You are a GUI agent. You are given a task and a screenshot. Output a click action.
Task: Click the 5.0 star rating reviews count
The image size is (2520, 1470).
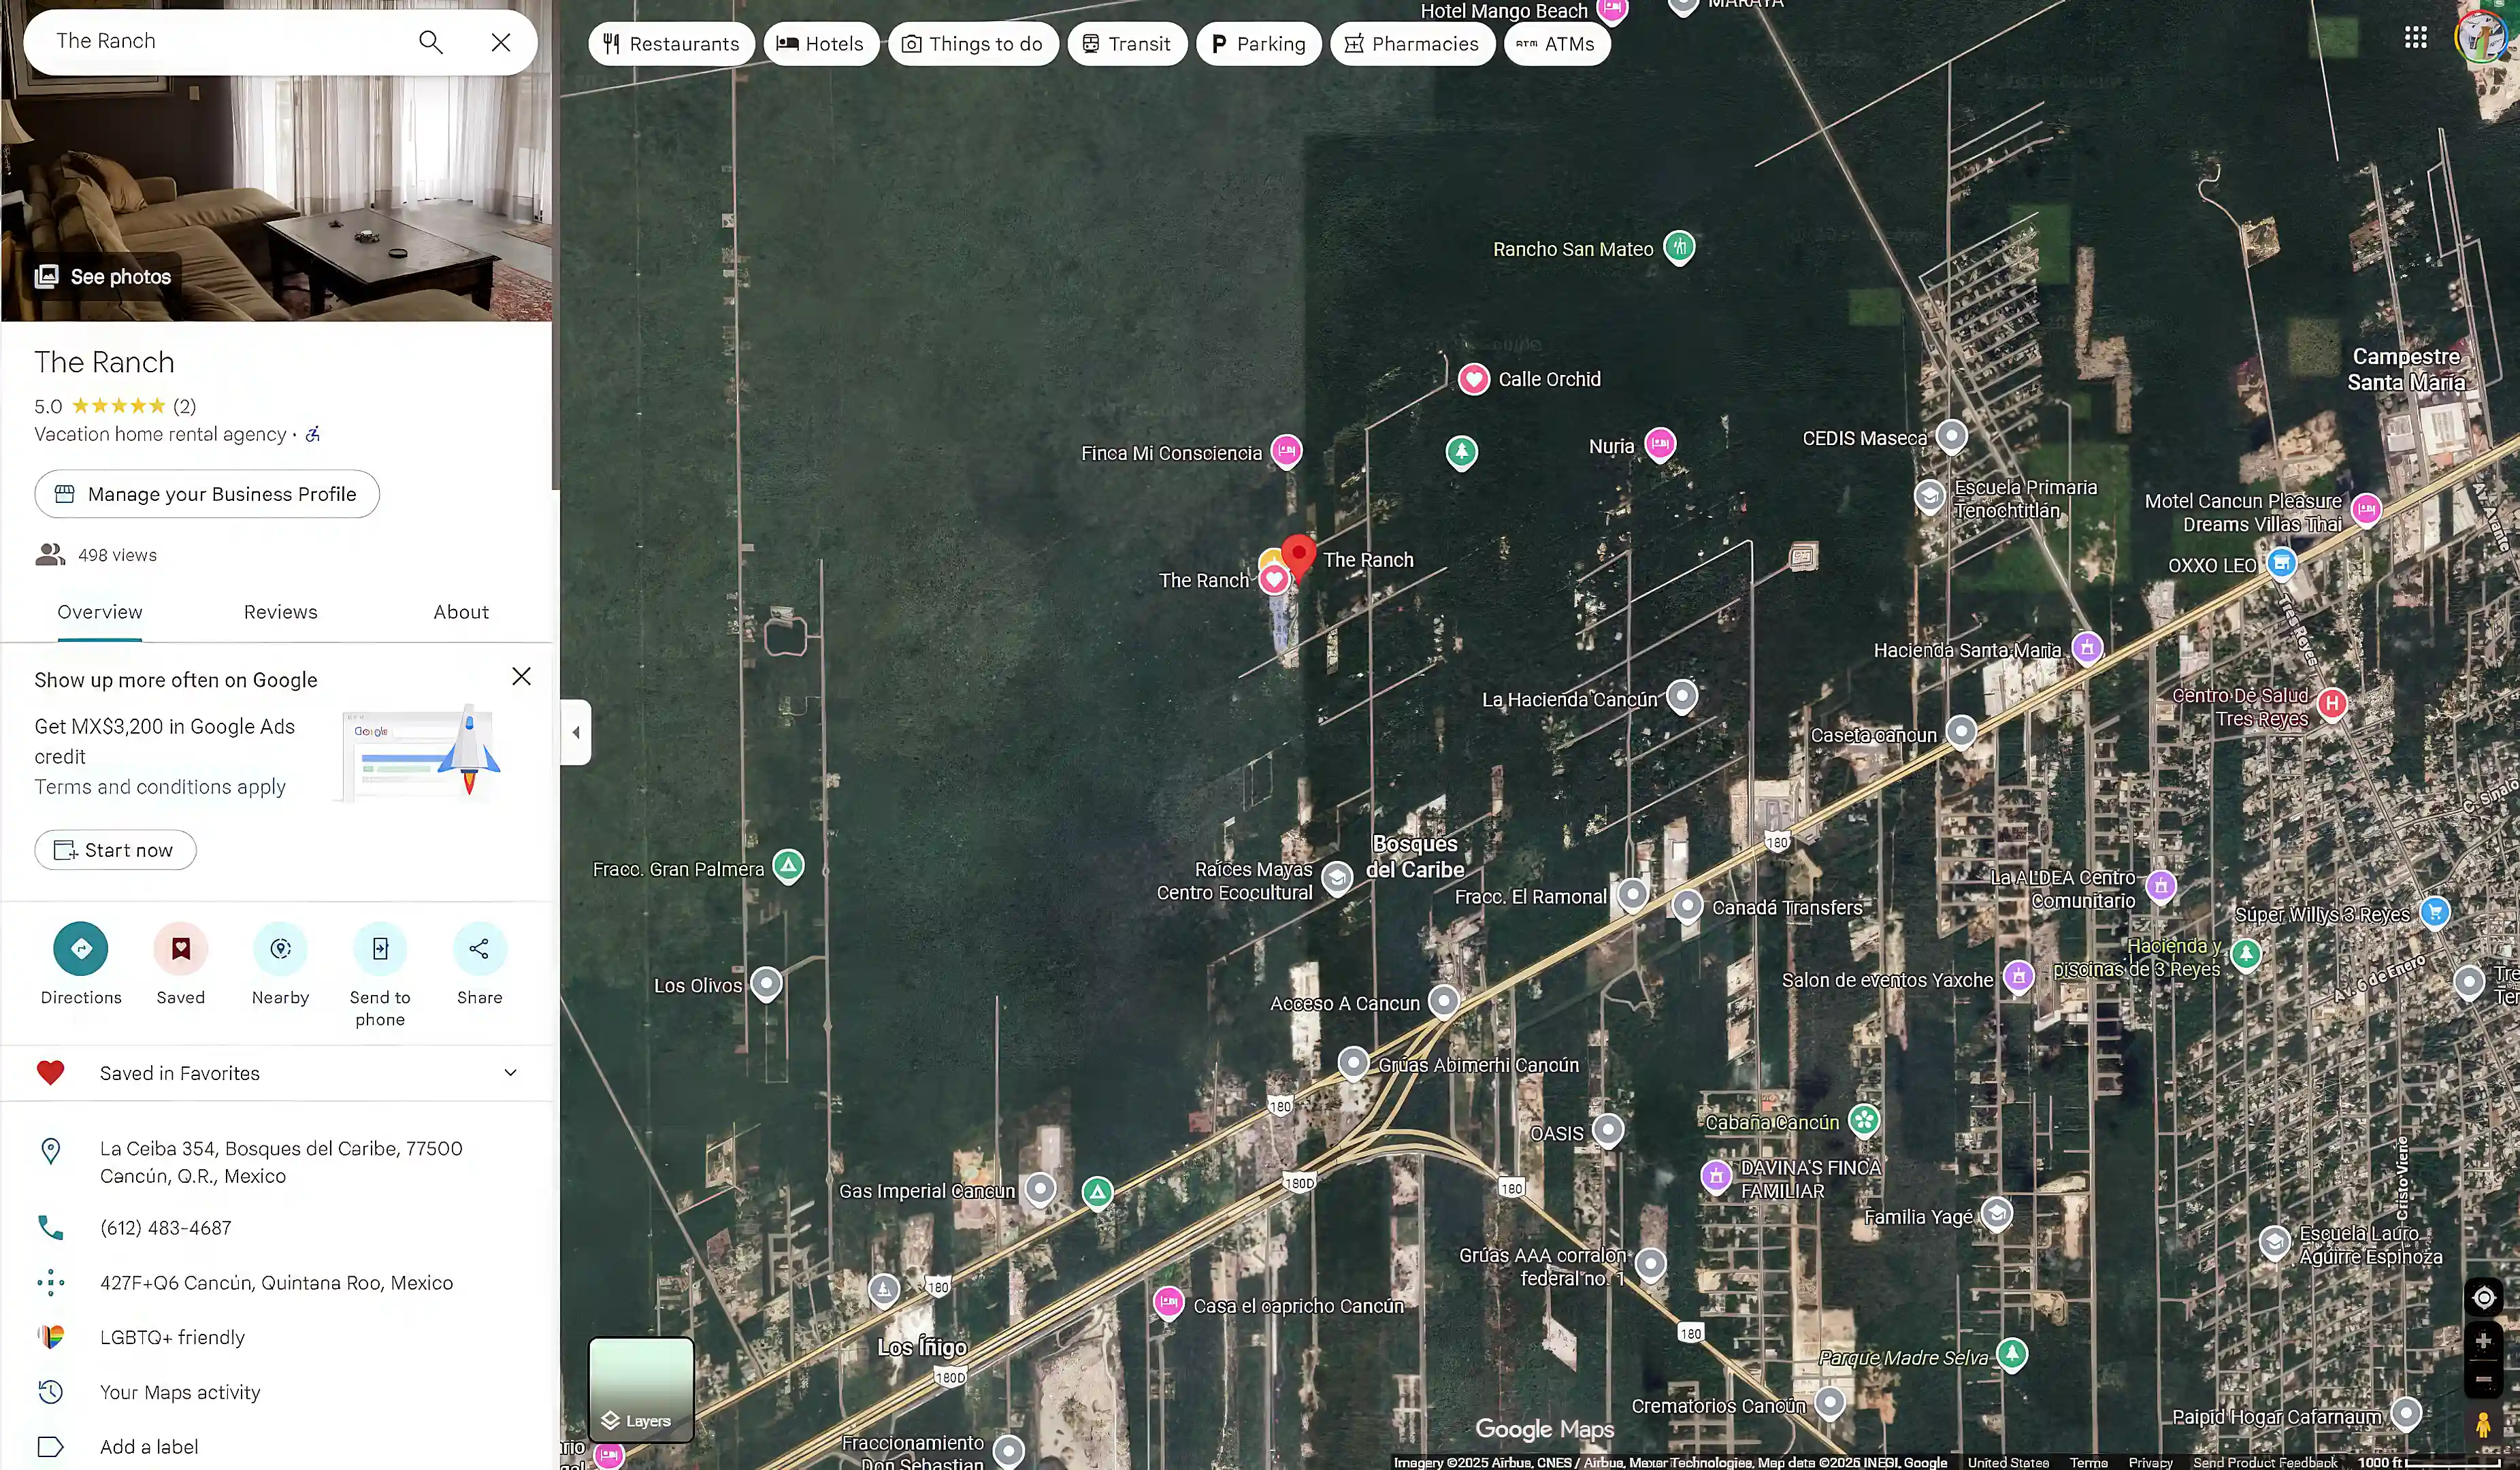coord(184,406)
